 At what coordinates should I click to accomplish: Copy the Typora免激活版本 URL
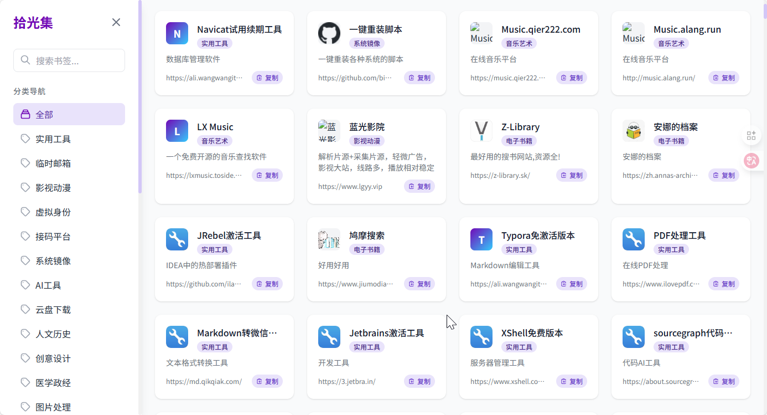572,284
